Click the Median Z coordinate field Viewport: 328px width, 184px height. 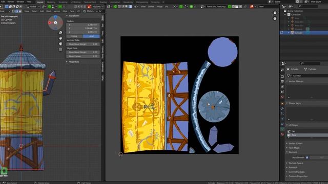tap(83, 32)
